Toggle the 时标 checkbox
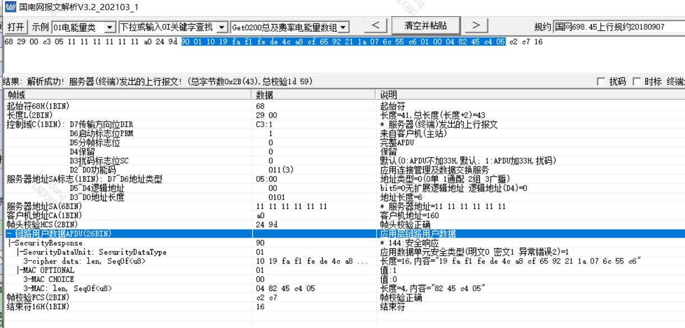Image resolution: width=685 pixels, height=328 pixels. click(637, 82)
